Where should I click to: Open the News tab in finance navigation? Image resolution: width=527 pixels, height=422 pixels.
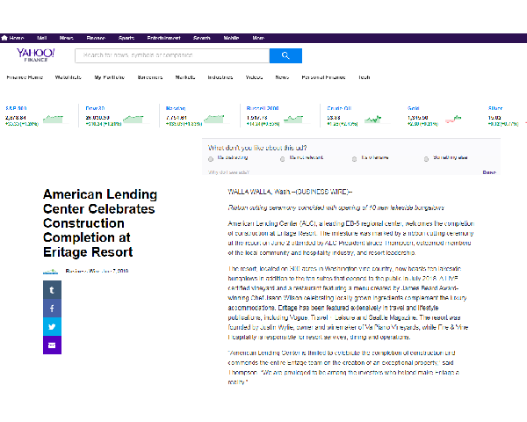[x=282, y=77]
